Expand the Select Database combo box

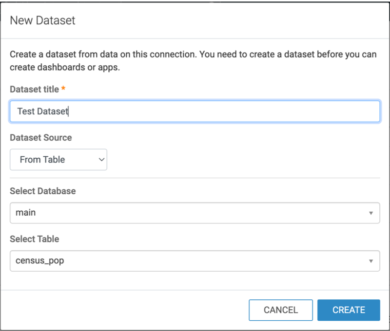[195, 213]
